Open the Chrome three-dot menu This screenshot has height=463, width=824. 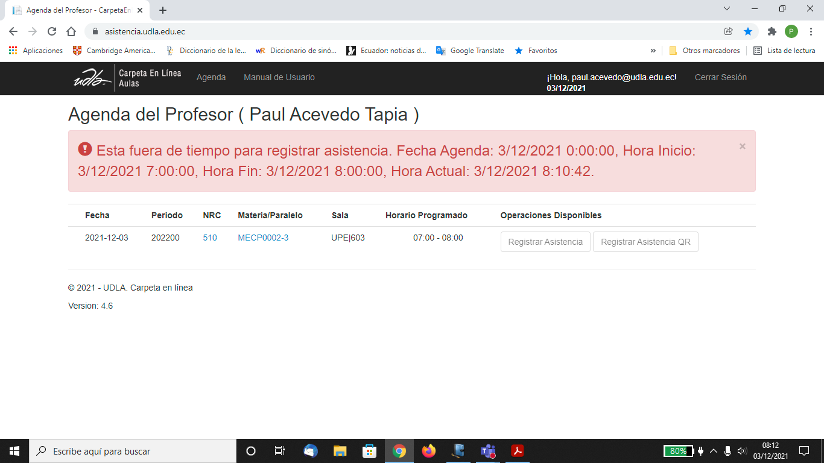(x=811, y=31)
